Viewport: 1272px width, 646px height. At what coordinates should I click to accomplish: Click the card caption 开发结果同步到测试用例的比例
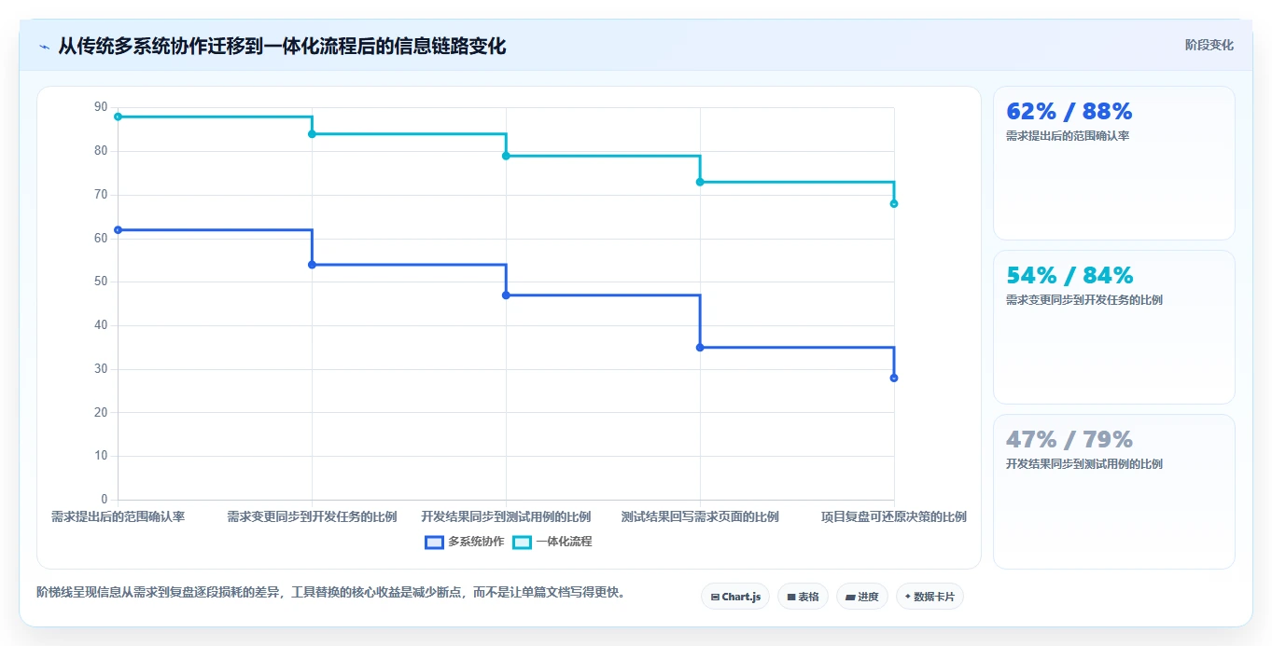click(x=1084, y=464)
